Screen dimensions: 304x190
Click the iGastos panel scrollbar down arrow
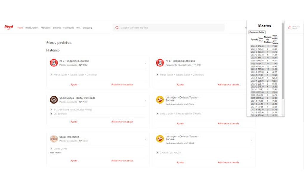pos(283,115)
